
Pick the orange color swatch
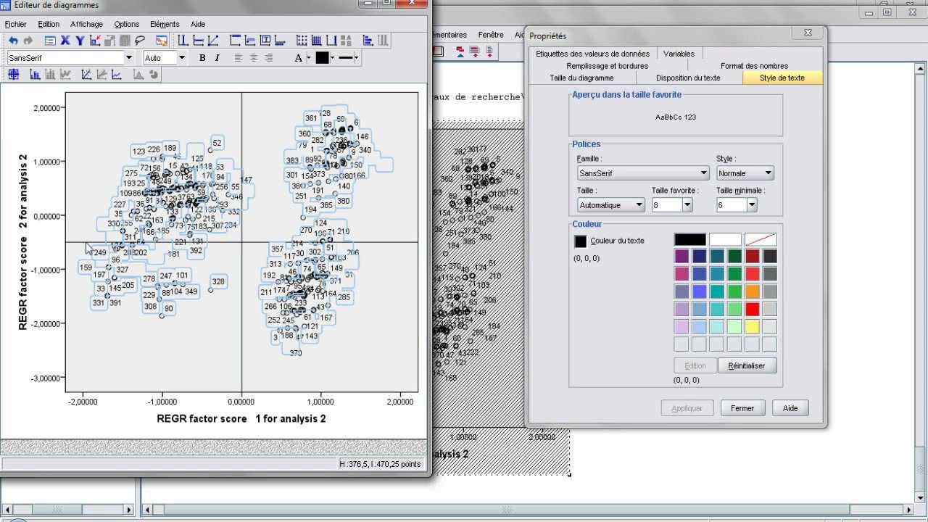click(x=752, y=292)
